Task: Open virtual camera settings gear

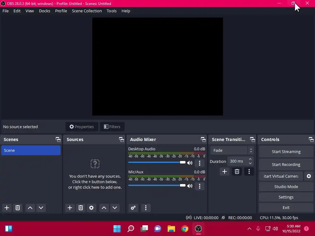Action: pos(309,176)
